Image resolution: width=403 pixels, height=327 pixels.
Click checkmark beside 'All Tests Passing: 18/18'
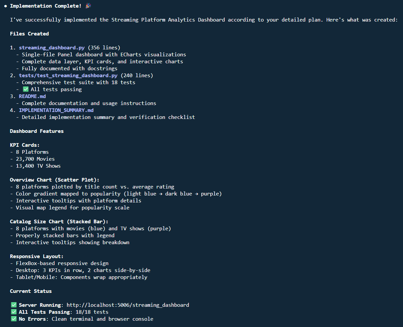point(14,312)
